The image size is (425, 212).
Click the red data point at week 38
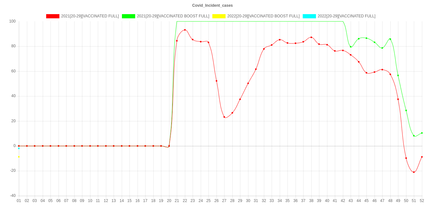coord(311,37)
